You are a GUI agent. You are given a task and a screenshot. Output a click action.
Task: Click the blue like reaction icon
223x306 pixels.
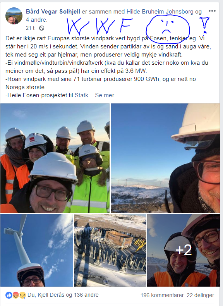point(9,295)
